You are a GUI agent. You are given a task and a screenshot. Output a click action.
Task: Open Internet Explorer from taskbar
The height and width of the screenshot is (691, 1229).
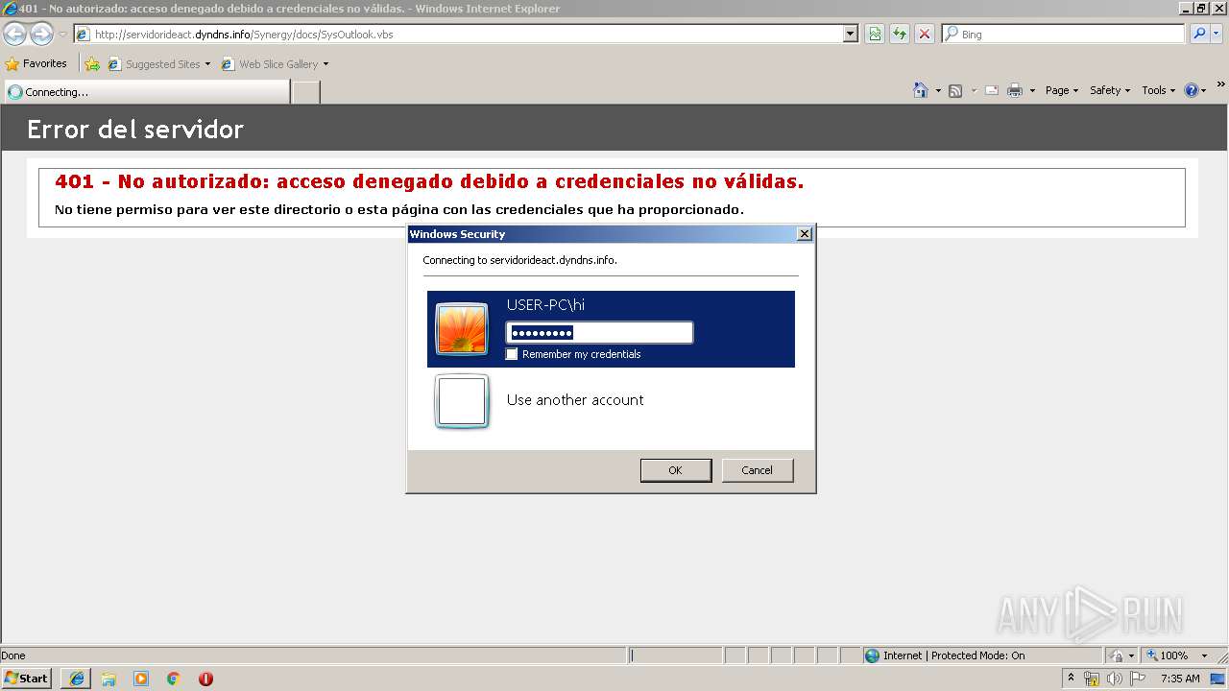(x=77, y=679)
